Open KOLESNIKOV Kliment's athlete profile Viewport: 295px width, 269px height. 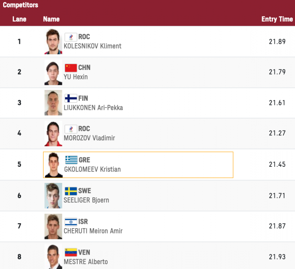coord(92,46)
